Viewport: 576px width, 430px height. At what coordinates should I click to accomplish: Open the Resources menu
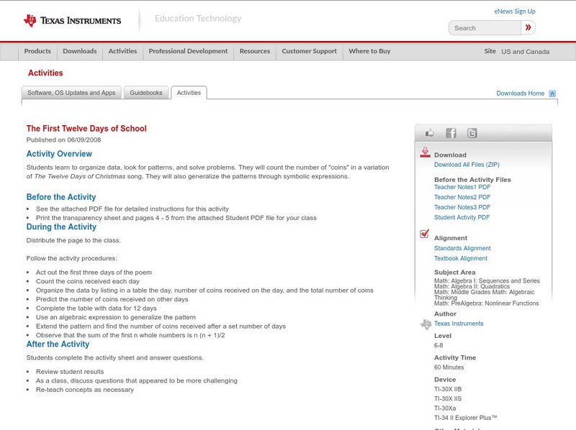[x=255, y=51]
